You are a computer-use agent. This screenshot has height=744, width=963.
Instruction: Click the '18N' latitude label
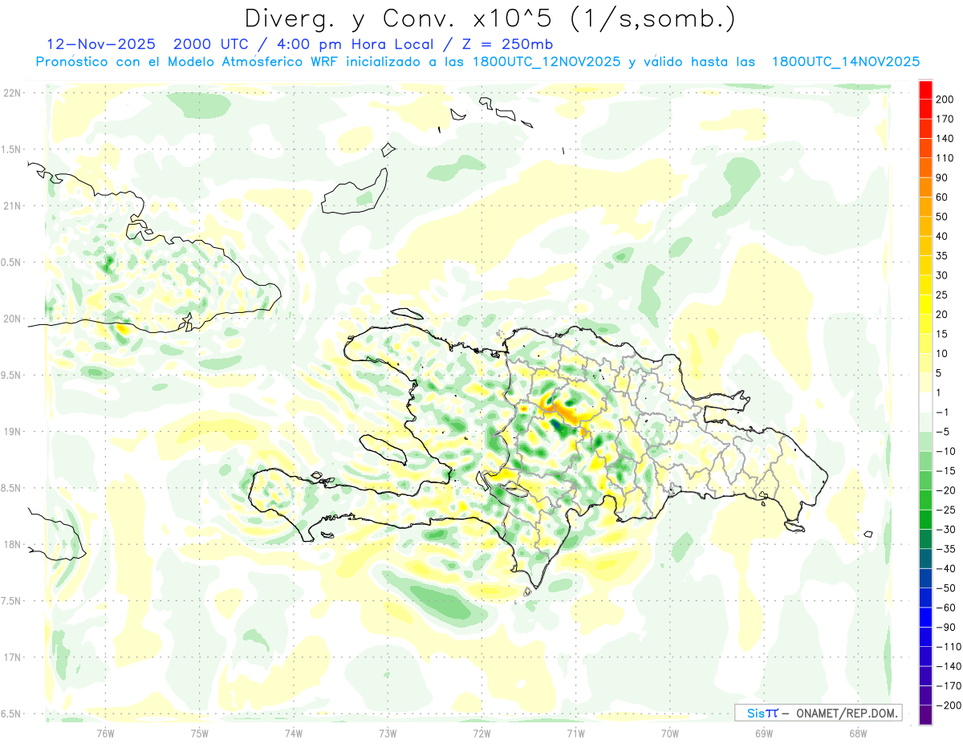pyautogui.click(x=11, y=544)
